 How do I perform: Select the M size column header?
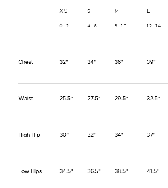pyautogui.click(x=116, y=11)
